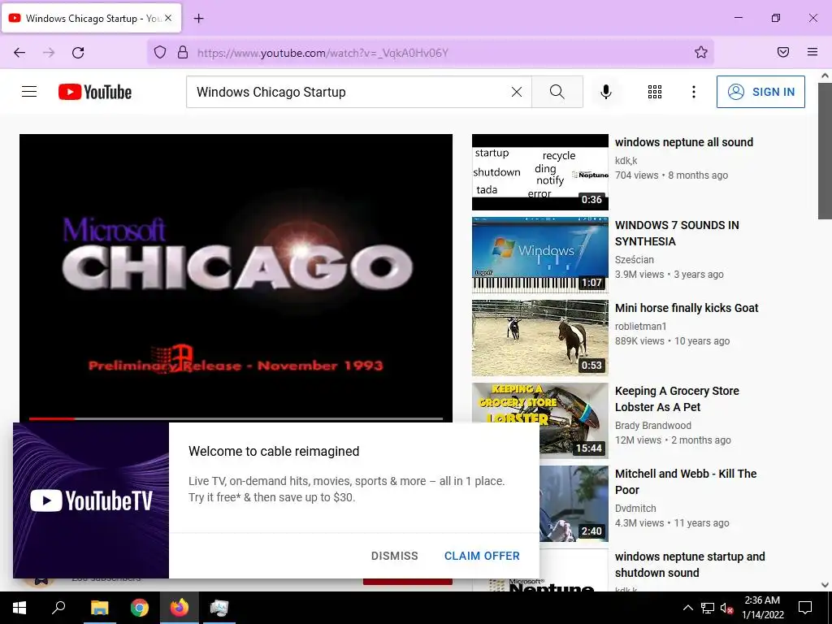Click the scrollbar up arrow
Screen dimensions: 832x624
[x=825, y=76]
